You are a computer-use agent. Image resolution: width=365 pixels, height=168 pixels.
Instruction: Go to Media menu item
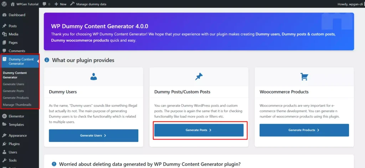click(x=14, y=34)
